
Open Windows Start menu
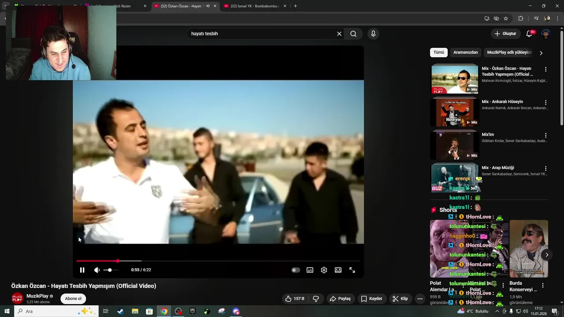click(x=7, y=311)
